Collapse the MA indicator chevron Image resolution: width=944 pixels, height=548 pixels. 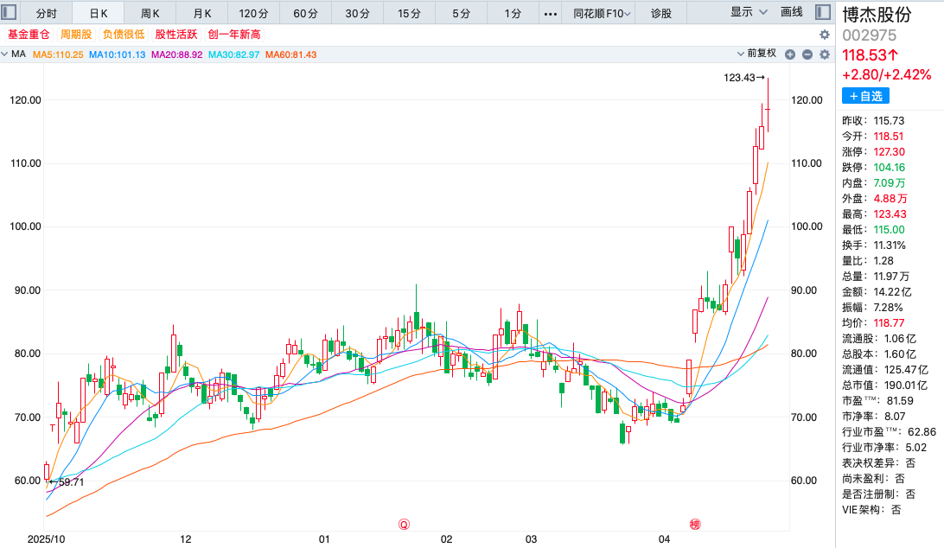click(x=6, y=54)
